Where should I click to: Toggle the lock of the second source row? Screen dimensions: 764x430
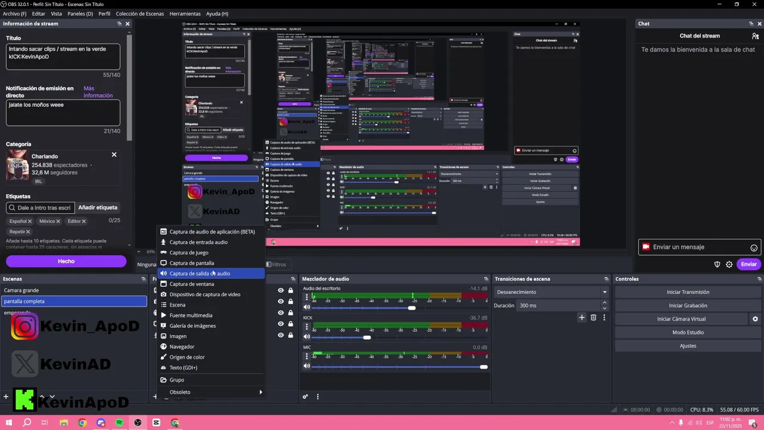[291, 302]
